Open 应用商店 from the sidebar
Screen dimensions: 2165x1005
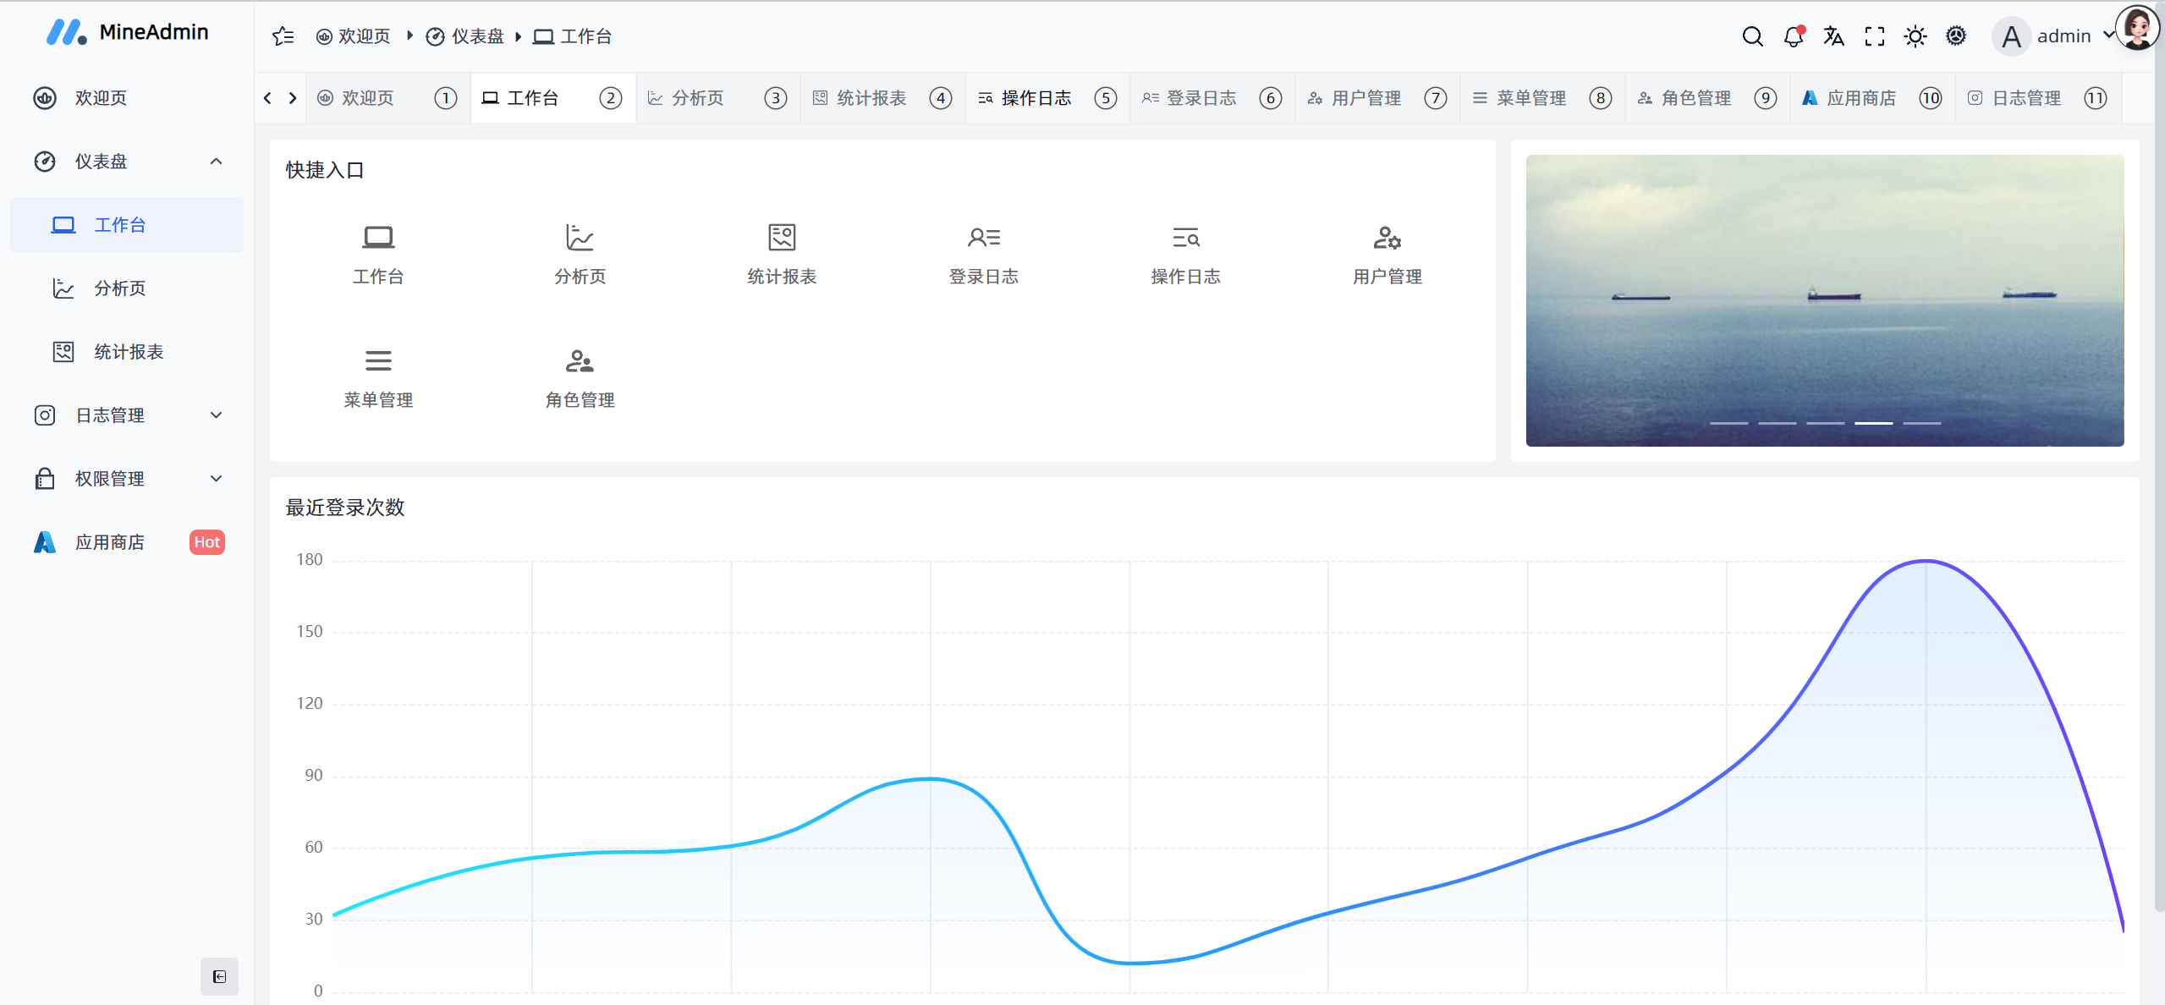pyautogui.click(x=110, y=541)
